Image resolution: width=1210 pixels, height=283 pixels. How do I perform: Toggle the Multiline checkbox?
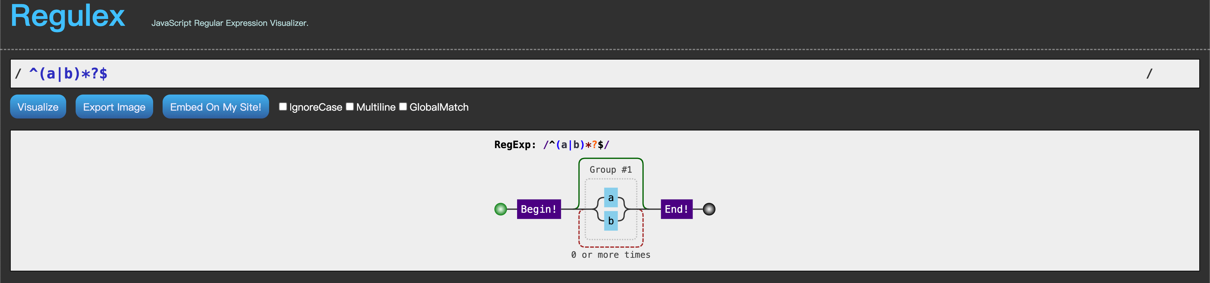click(350, 107)
